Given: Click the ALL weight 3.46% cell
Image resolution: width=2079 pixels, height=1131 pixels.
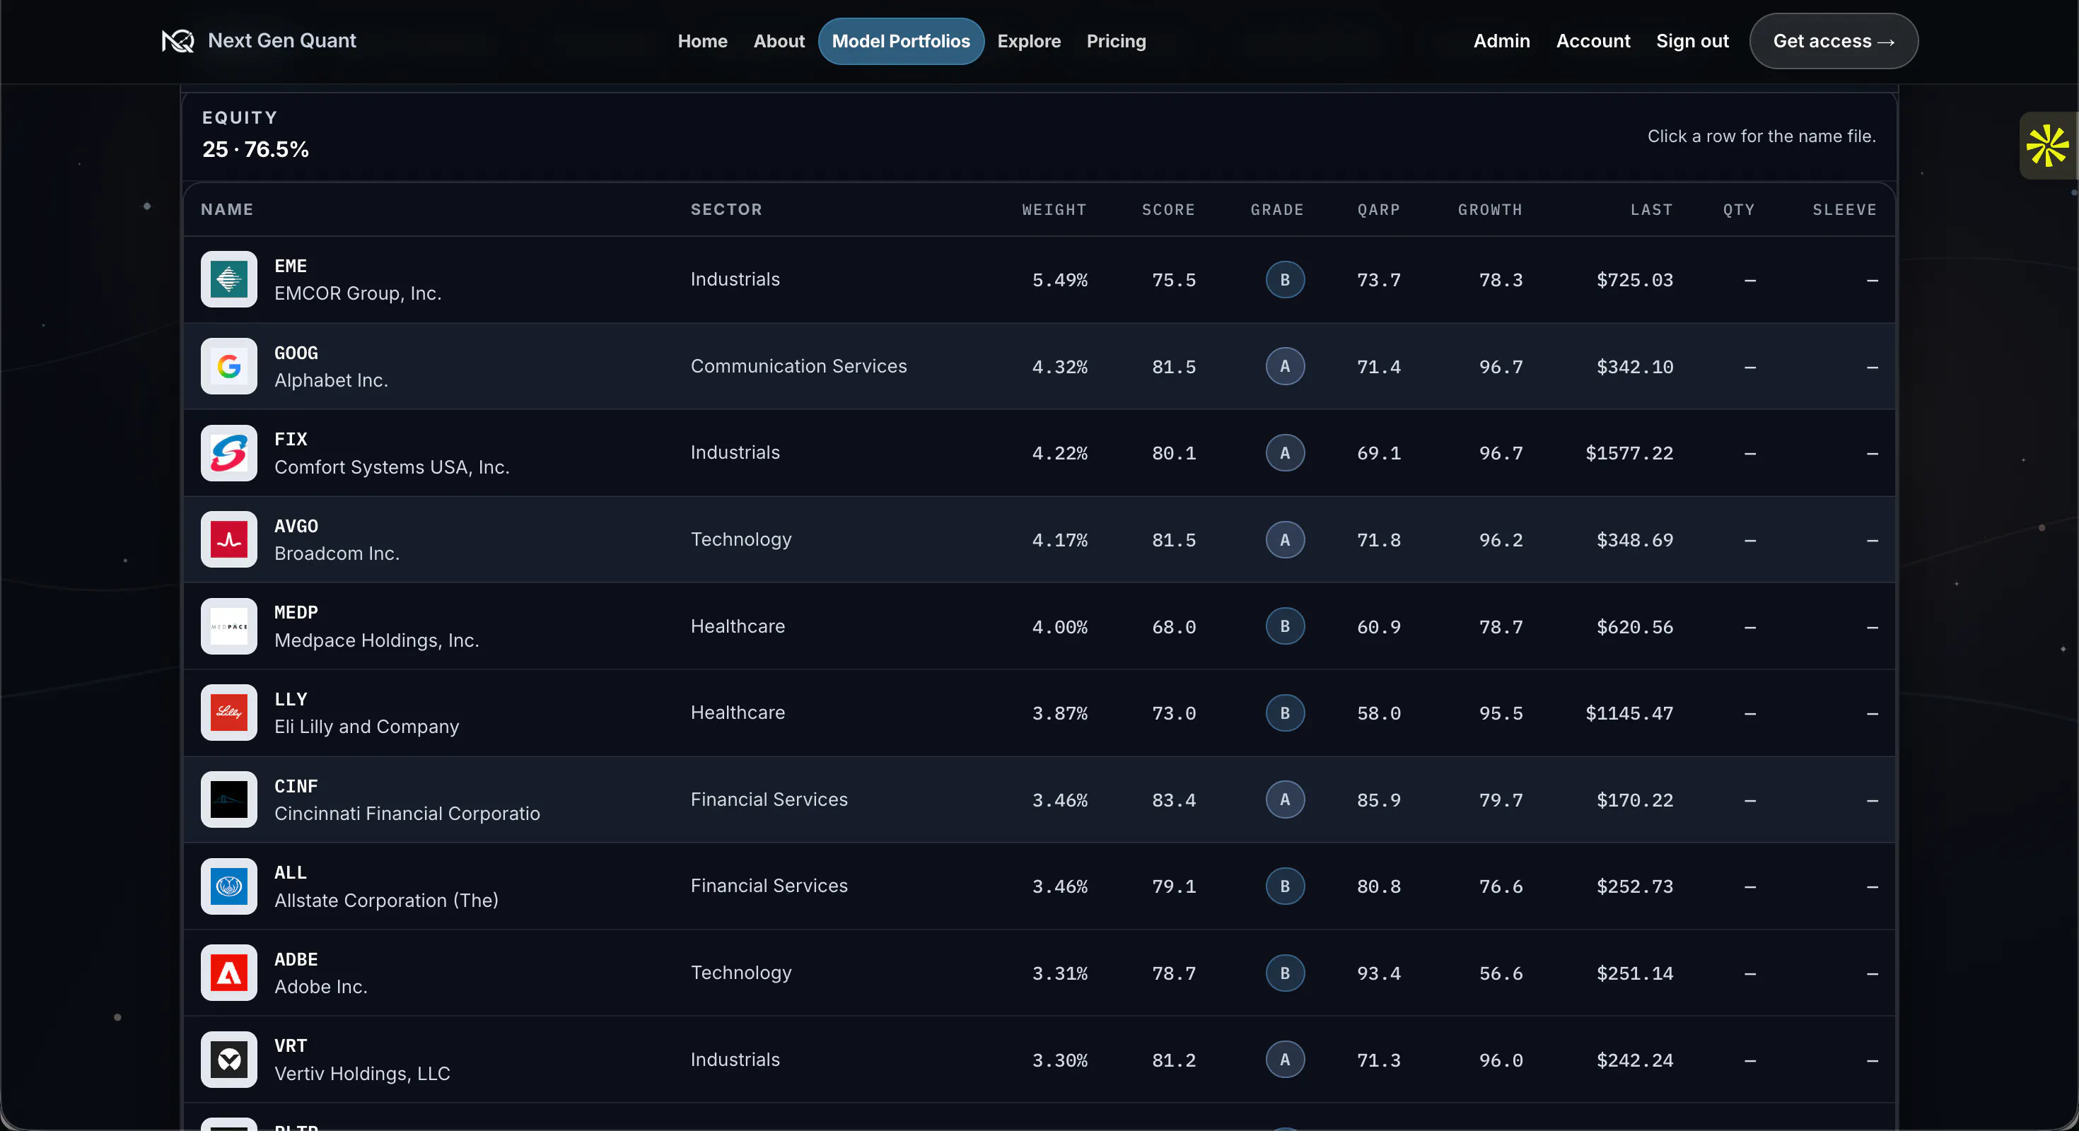Looking at the screenshot, I should click(x=1060, y=886).
